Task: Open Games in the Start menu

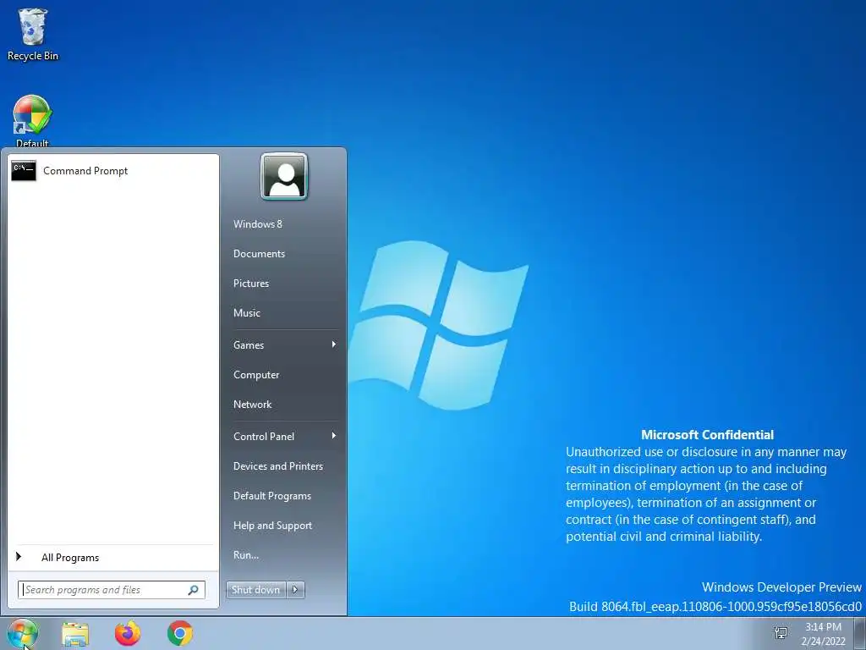Action: 249,345
